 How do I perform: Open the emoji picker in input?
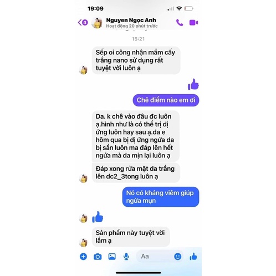[178, 257]
